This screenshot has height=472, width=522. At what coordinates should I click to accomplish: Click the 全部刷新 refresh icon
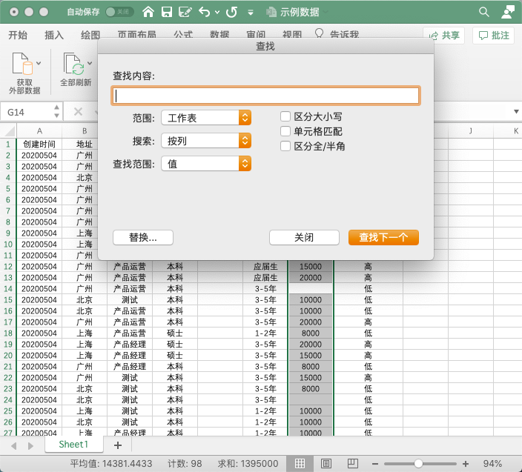coord(73,64)
